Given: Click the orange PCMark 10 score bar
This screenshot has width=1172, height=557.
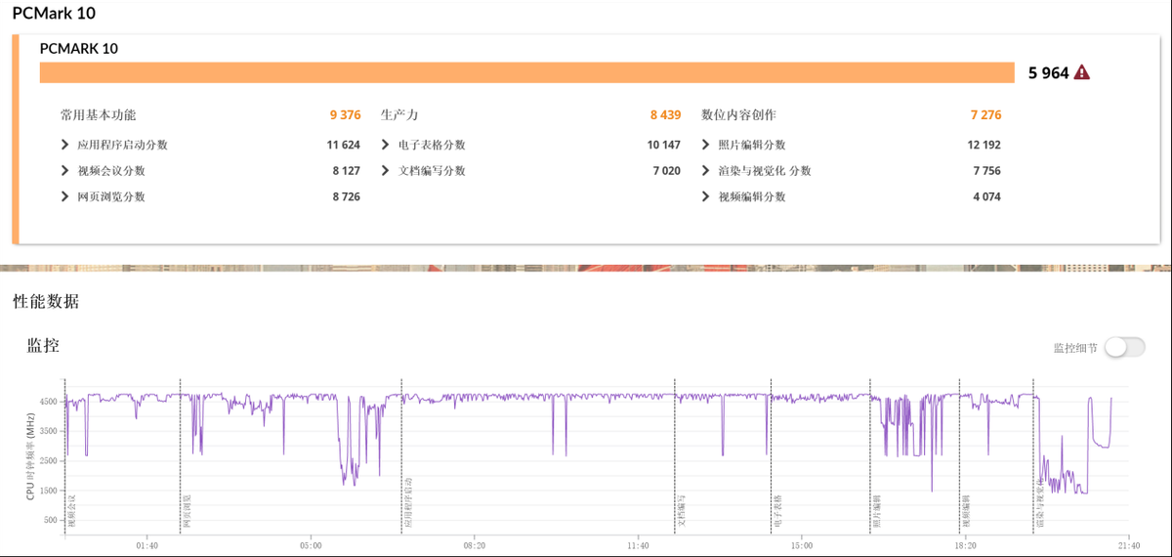Looking at the screenshot, I should point(527,72).
